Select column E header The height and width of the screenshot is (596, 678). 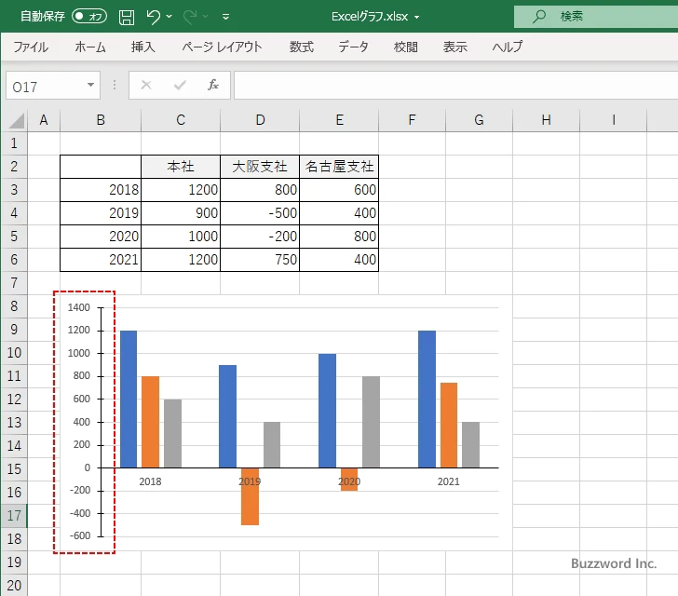[339, 120]
